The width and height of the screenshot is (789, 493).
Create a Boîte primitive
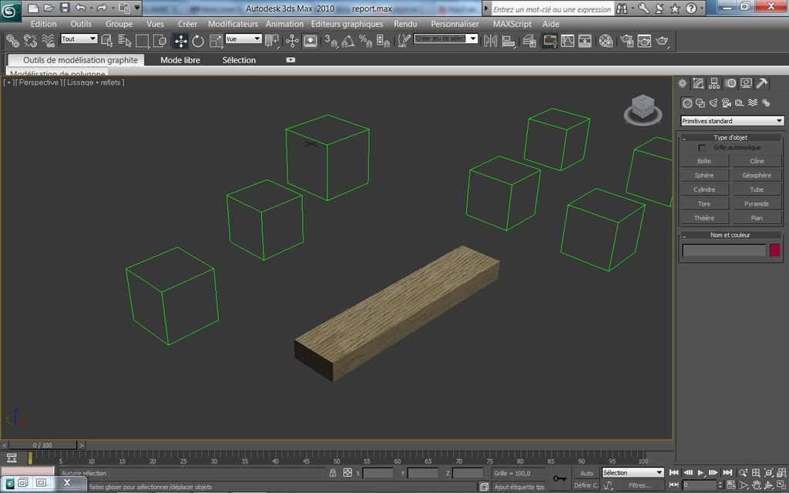tap(704, 161)
